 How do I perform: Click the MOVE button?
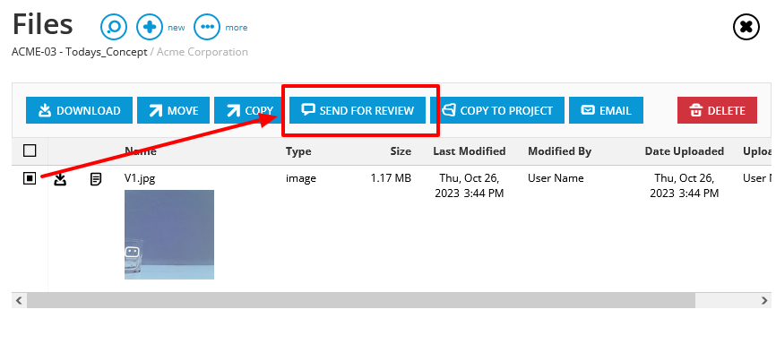pos(173,110)
